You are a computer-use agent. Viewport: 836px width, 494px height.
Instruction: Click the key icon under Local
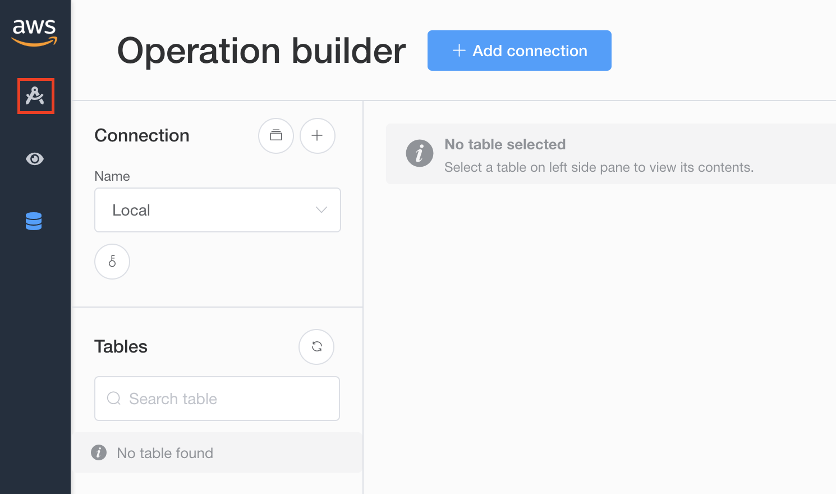[112, 262]
